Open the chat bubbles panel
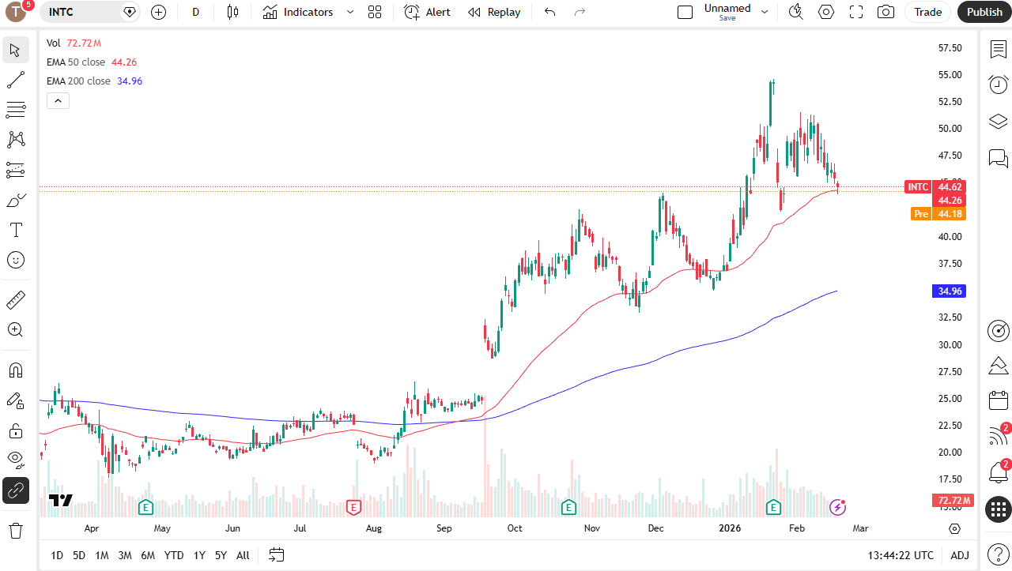 click(999, 159)
